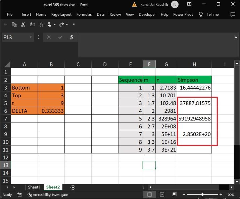The image size is (240, 199).
Task: Switch to Normal view icon
Action: coord(149,195)
